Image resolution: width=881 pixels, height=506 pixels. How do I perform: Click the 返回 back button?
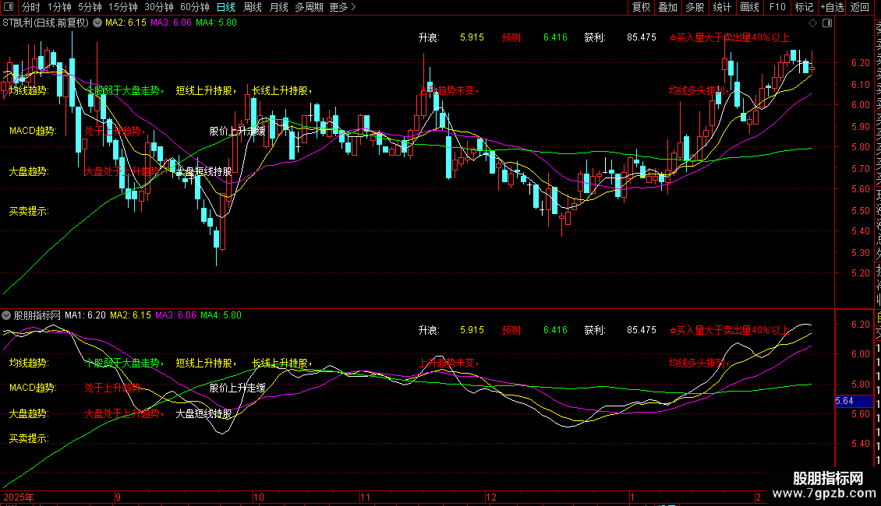tap(860, 7)
